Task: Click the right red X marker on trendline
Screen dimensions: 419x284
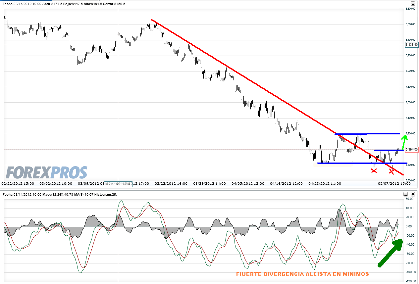Action: pos(392,171)
